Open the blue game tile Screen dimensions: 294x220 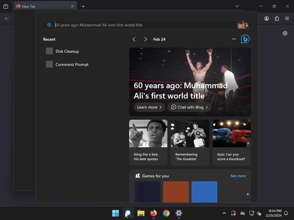(x=204, y=192)
